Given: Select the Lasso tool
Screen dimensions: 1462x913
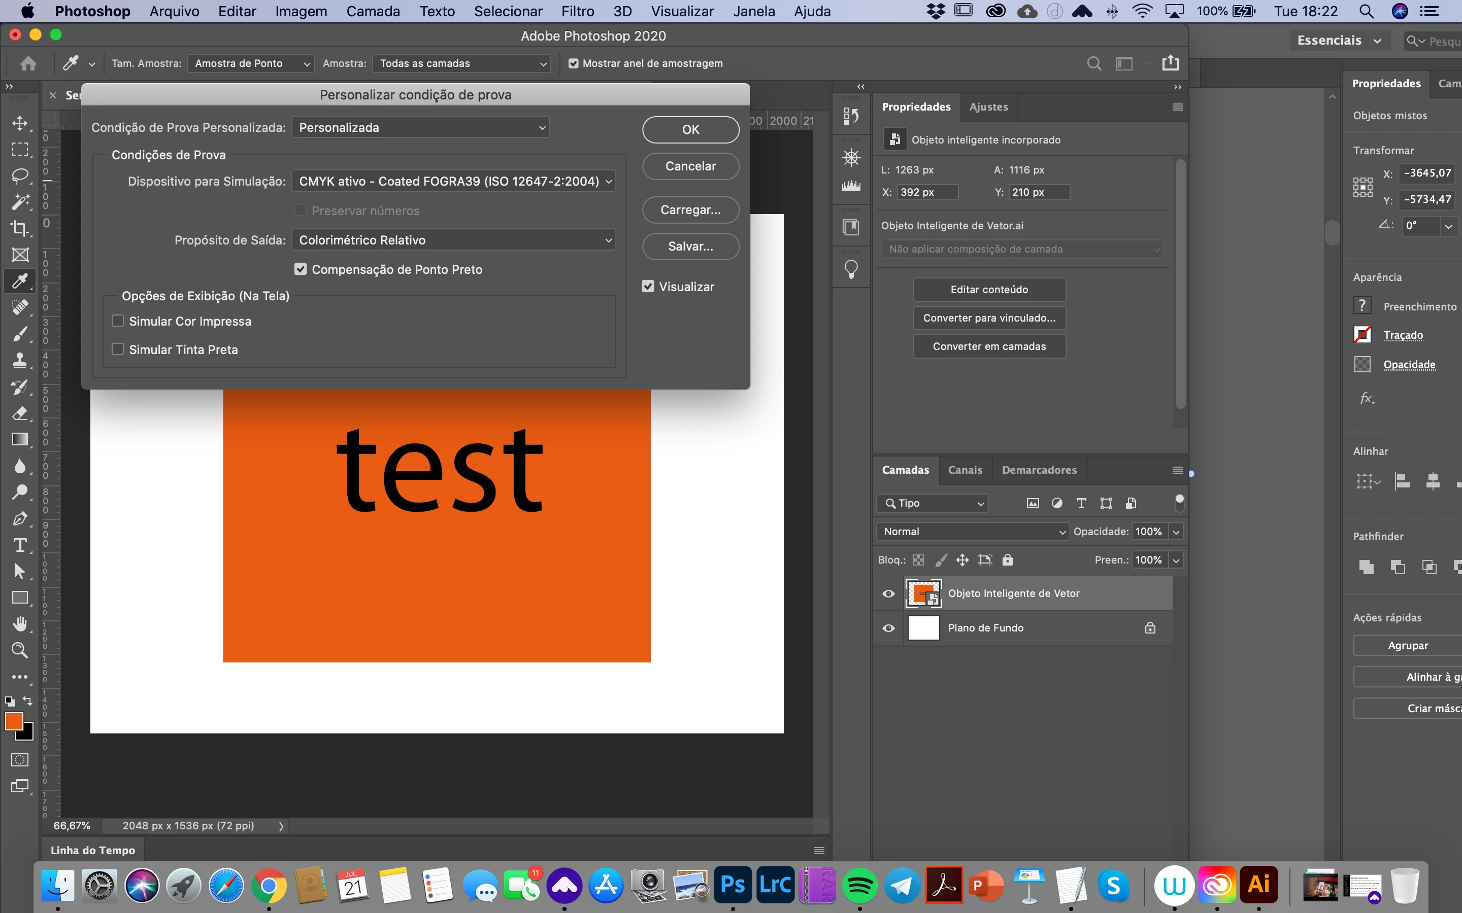Looking at the screenshot, I should pyautogui.click(x=20, y=175).
